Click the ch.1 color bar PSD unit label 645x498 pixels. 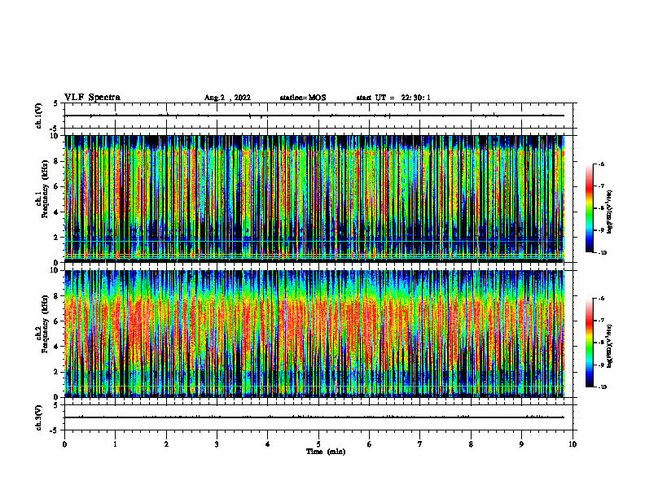[609, 212]
